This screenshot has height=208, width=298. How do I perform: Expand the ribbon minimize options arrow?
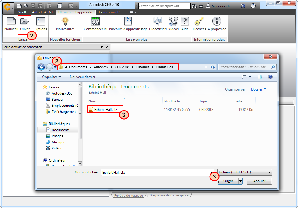(x=136, y=12)
